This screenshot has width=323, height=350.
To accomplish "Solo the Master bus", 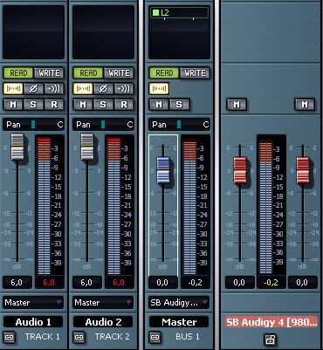I will [179, 105].
